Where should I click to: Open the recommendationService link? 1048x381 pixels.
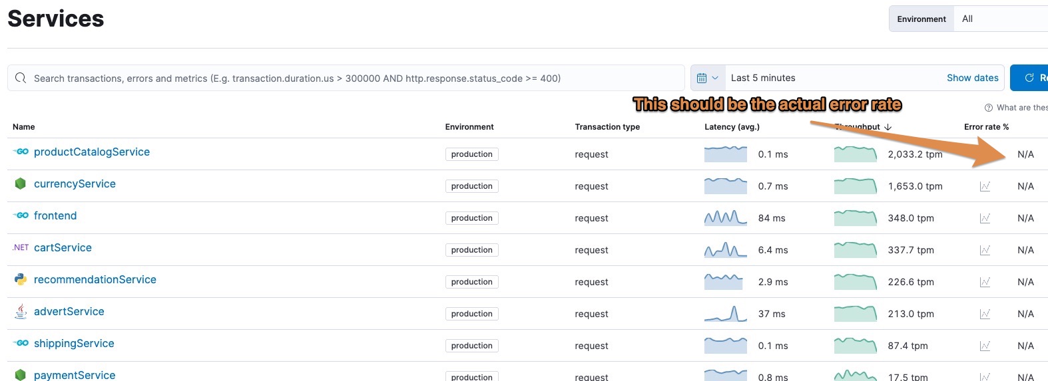[x=95, y=279]
